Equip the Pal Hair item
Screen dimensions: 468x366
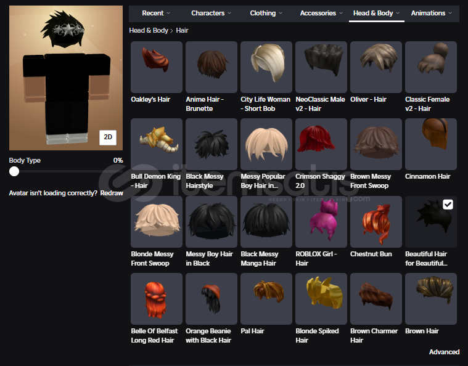click(266, 299)
